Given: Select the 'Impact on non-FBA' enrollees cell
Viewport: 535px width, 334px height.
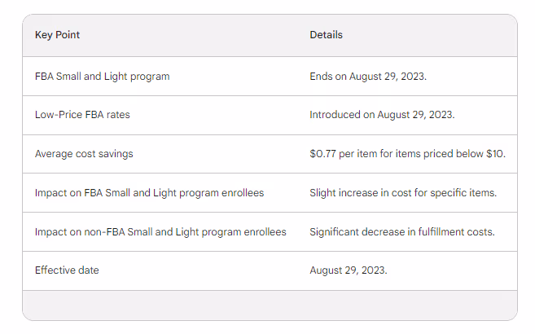Looking at the screenshot, I should tap(160, 232).
